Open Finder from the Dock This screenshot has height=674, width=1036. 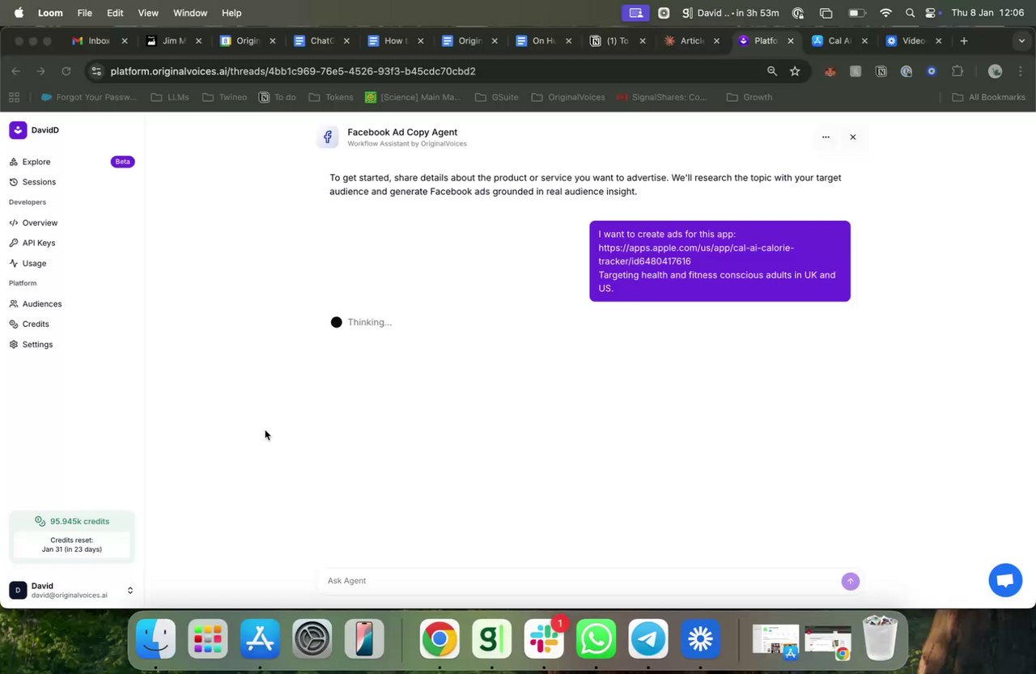pyautogui.click(x=155, y=639)
